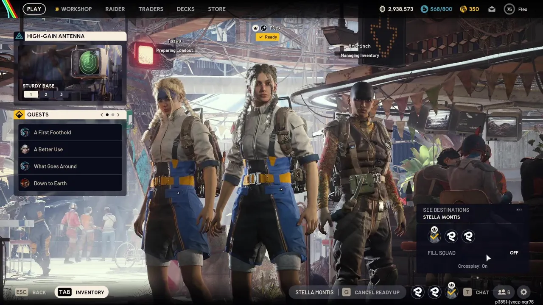
Task: Open the A Better Use quest
Action: [x=70, y=150]
